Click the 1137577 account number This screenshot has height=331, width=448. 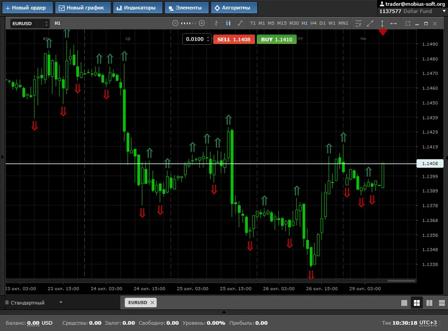390,11
